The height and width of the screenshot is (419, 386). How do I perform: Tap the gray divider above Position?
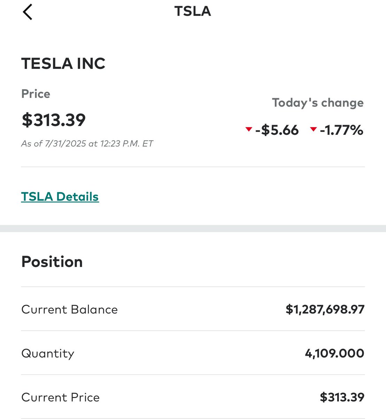coord(193,228)
